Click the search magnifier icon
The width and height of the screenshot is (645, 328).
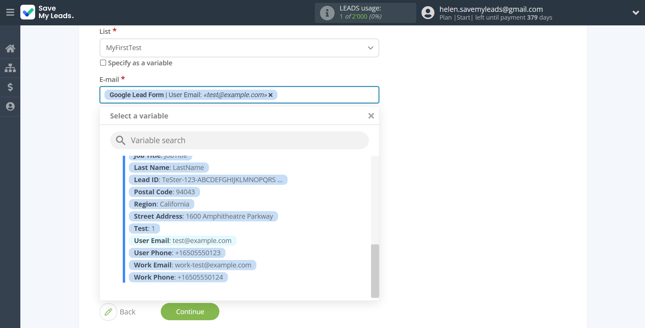(x=120, y=140)
